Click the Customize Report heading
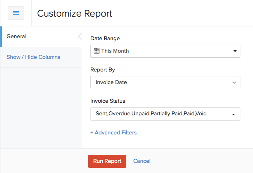The height and width of the screenshot is (173, 253). (x=75, y=13)
